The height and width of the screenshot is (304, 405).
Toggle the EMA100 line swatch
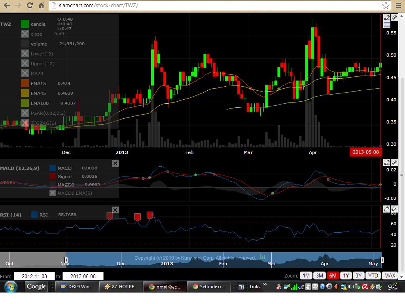click(x=25, y=103)
